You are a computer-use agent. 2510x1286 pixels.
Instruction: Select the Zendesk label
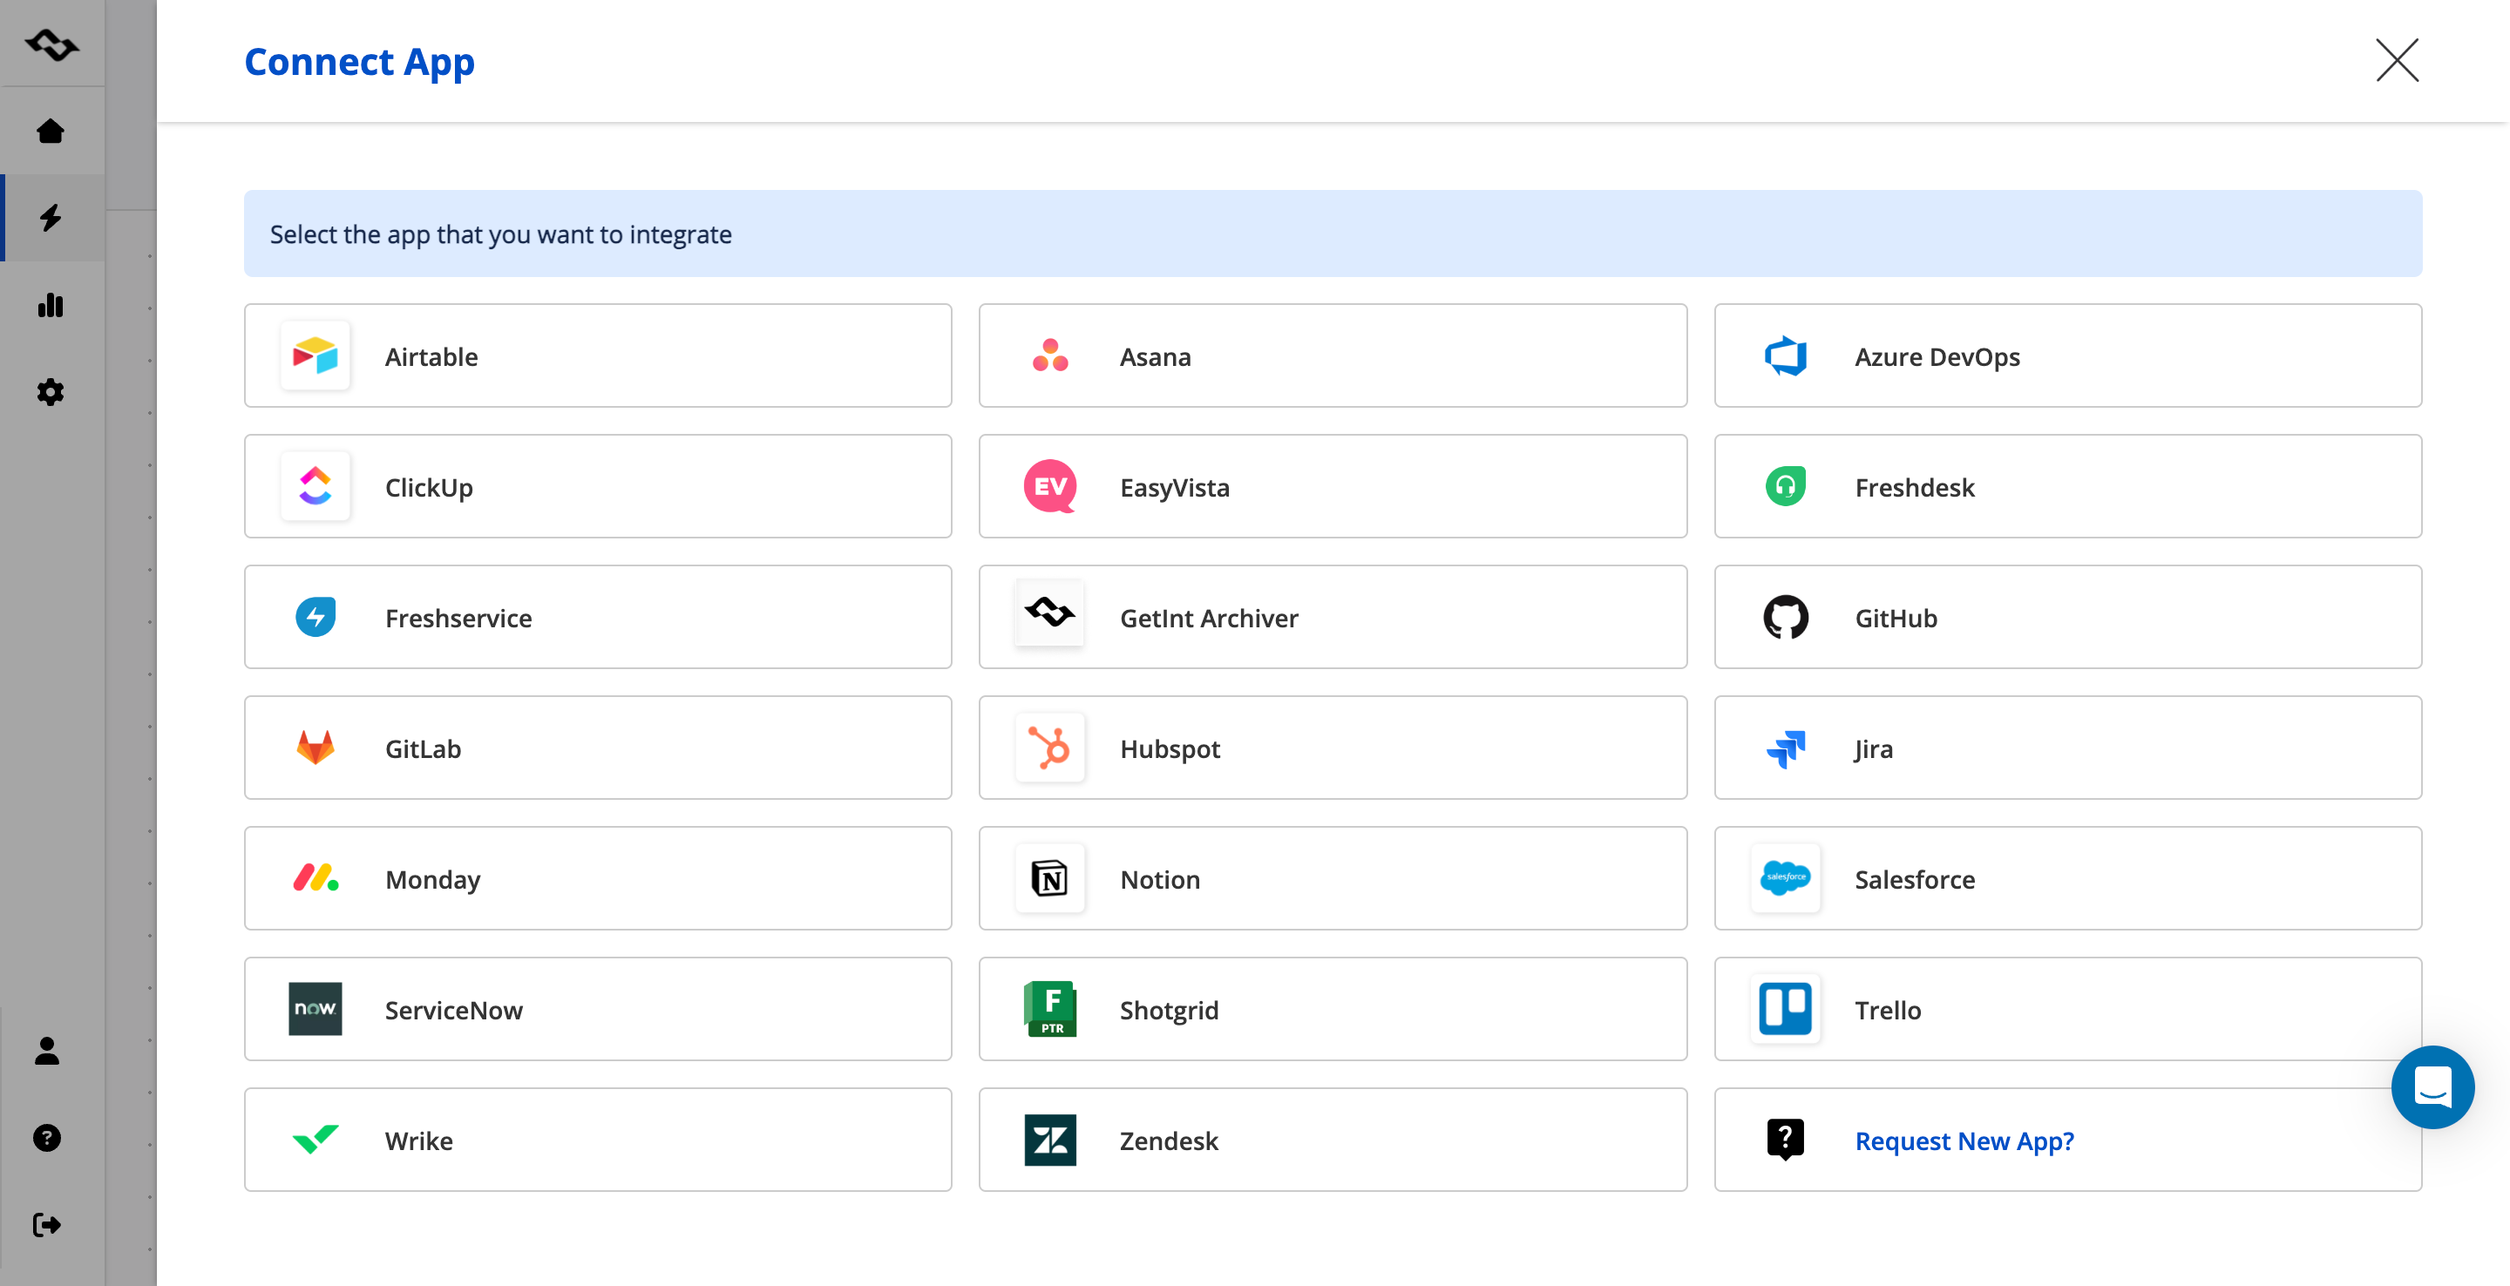(1168, 1140)
